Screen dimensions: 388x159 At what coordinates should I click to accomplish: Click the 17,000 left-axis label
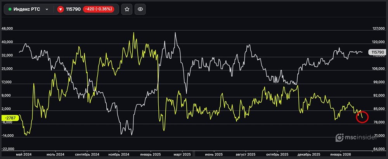pyautogui.click(x=7, y=82)
